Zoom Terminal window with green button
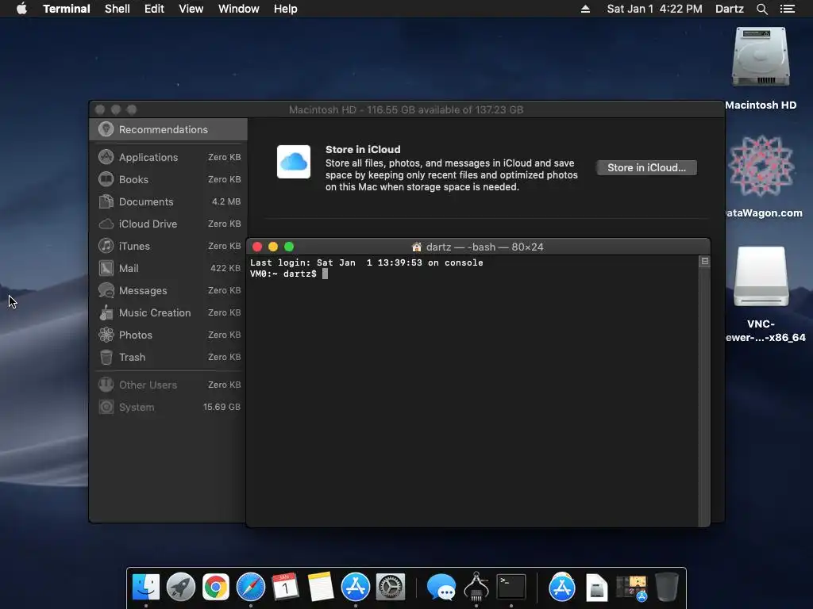Screen dimensions: 813x609 (289, 247)
